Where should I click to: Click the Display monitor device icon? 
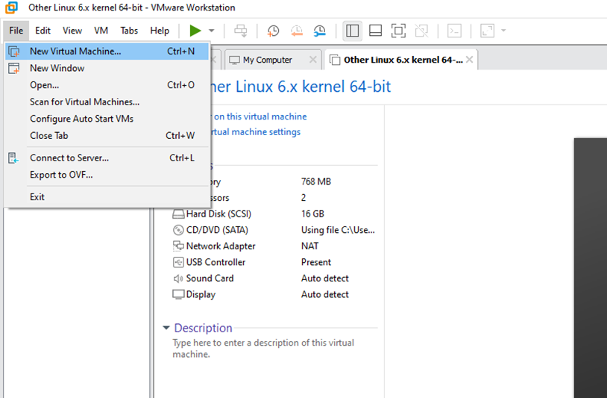point(178,294)
